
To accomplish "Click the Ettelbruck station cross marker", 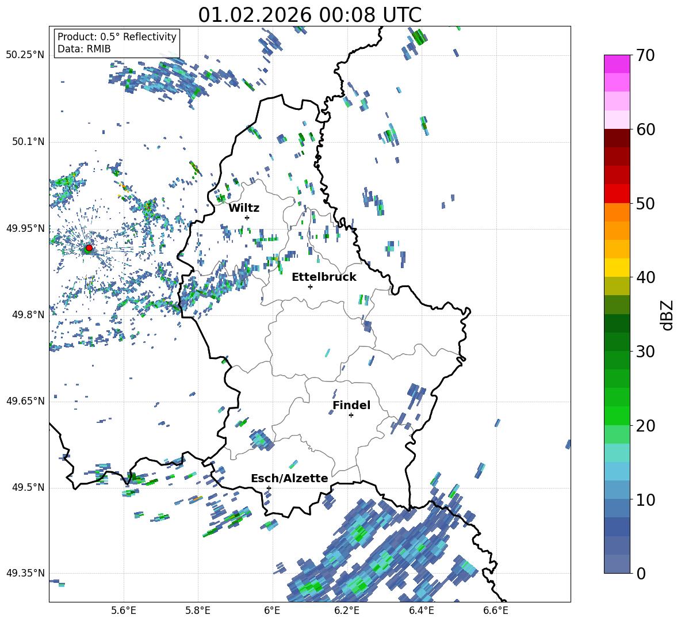I will click(310, 287).
